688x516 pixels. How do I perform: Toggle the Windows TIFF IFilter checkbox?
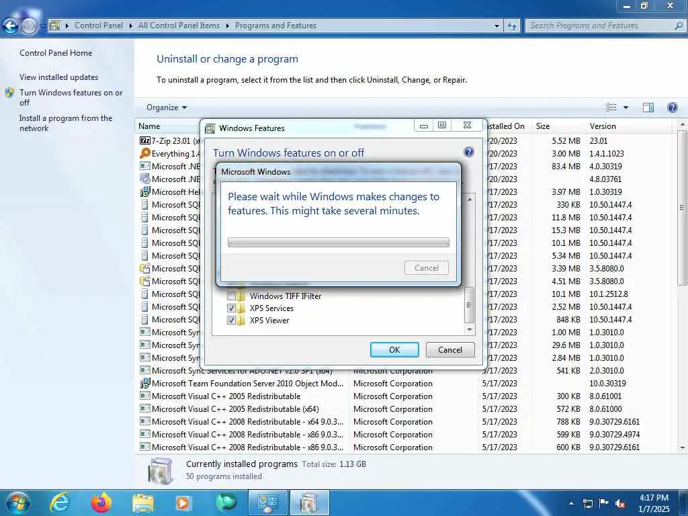231,296
